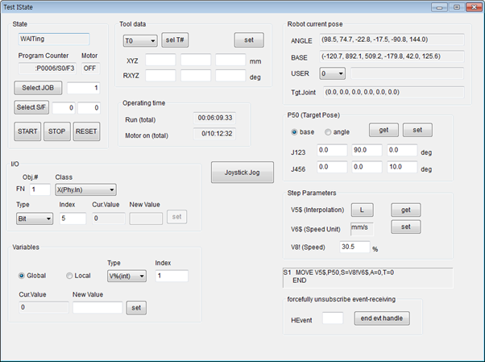This screenshot has height=362, width=485.
Task: Toggle the V5$ Interpolation L button
Action: 363,210
